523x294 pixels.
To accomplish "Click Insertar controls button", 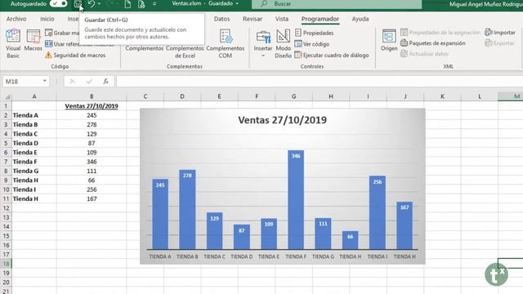I will click(263, 43).
